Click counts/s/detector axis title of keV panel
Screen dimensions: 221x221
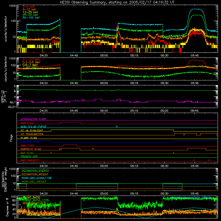tap(6, 29)
